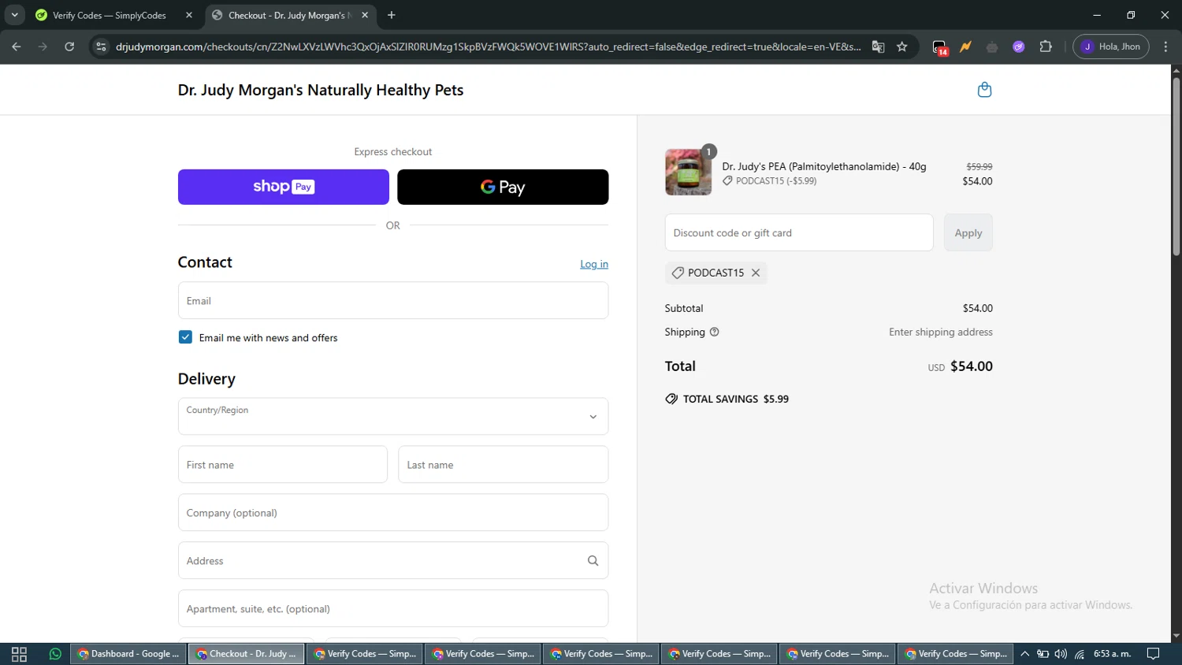
Task: Click the Apply discount button
Action: pyautogui.click(x=968, y=232)
